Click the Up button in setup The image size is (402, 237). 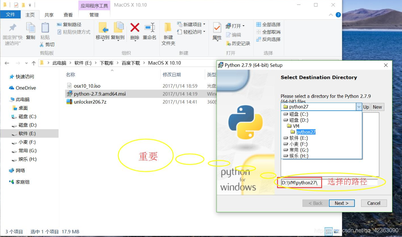(366, 107)
